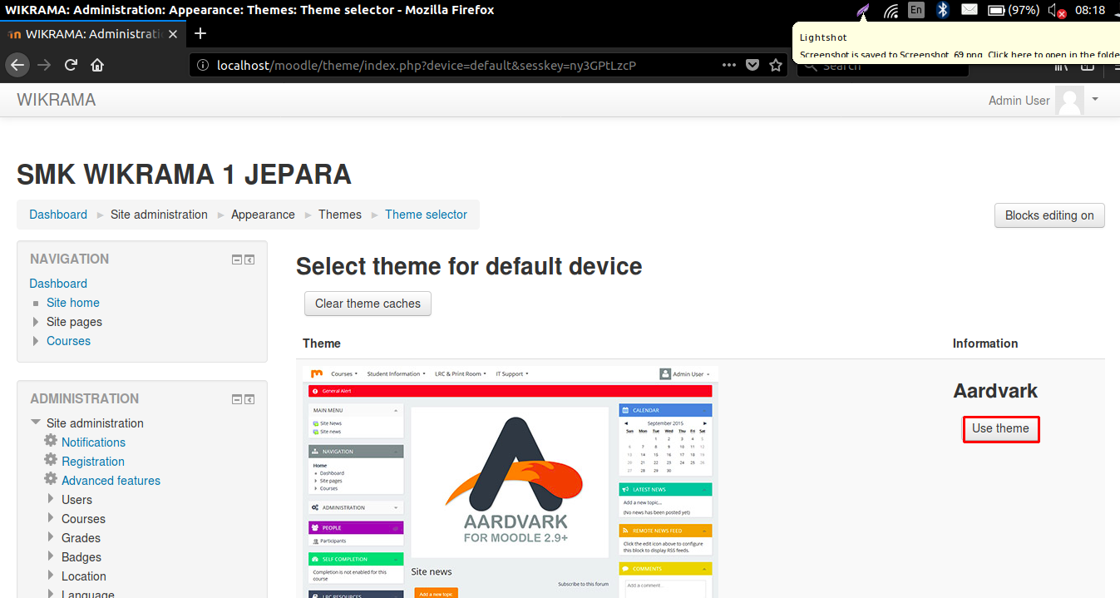Bookmark this page with star icon

pos(776,65)
